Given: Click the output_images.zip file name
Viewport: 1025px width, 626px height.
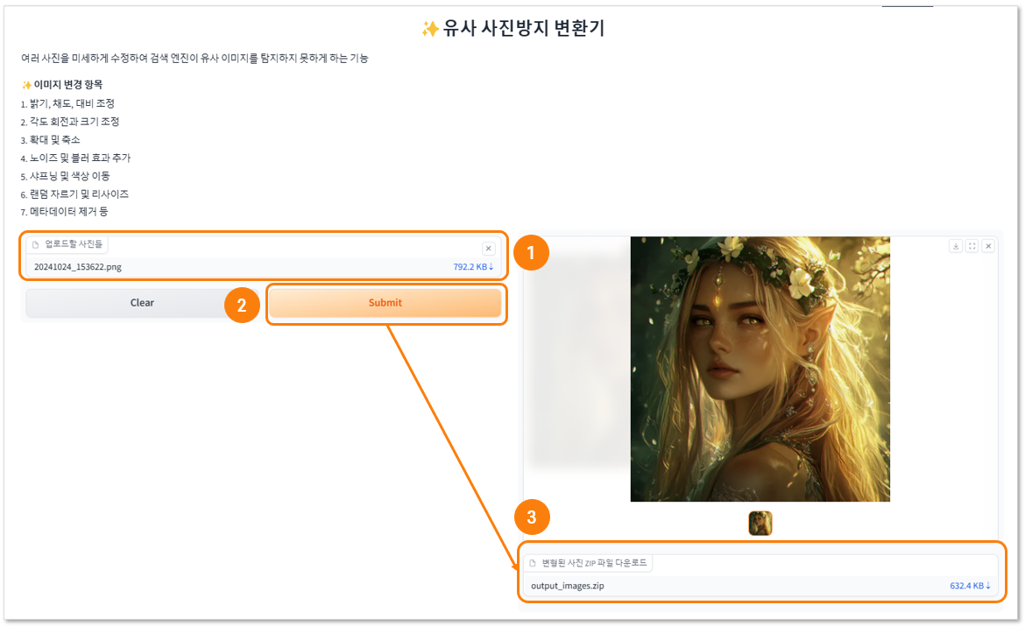Looking at the screenshot, I should coord(568,586).
